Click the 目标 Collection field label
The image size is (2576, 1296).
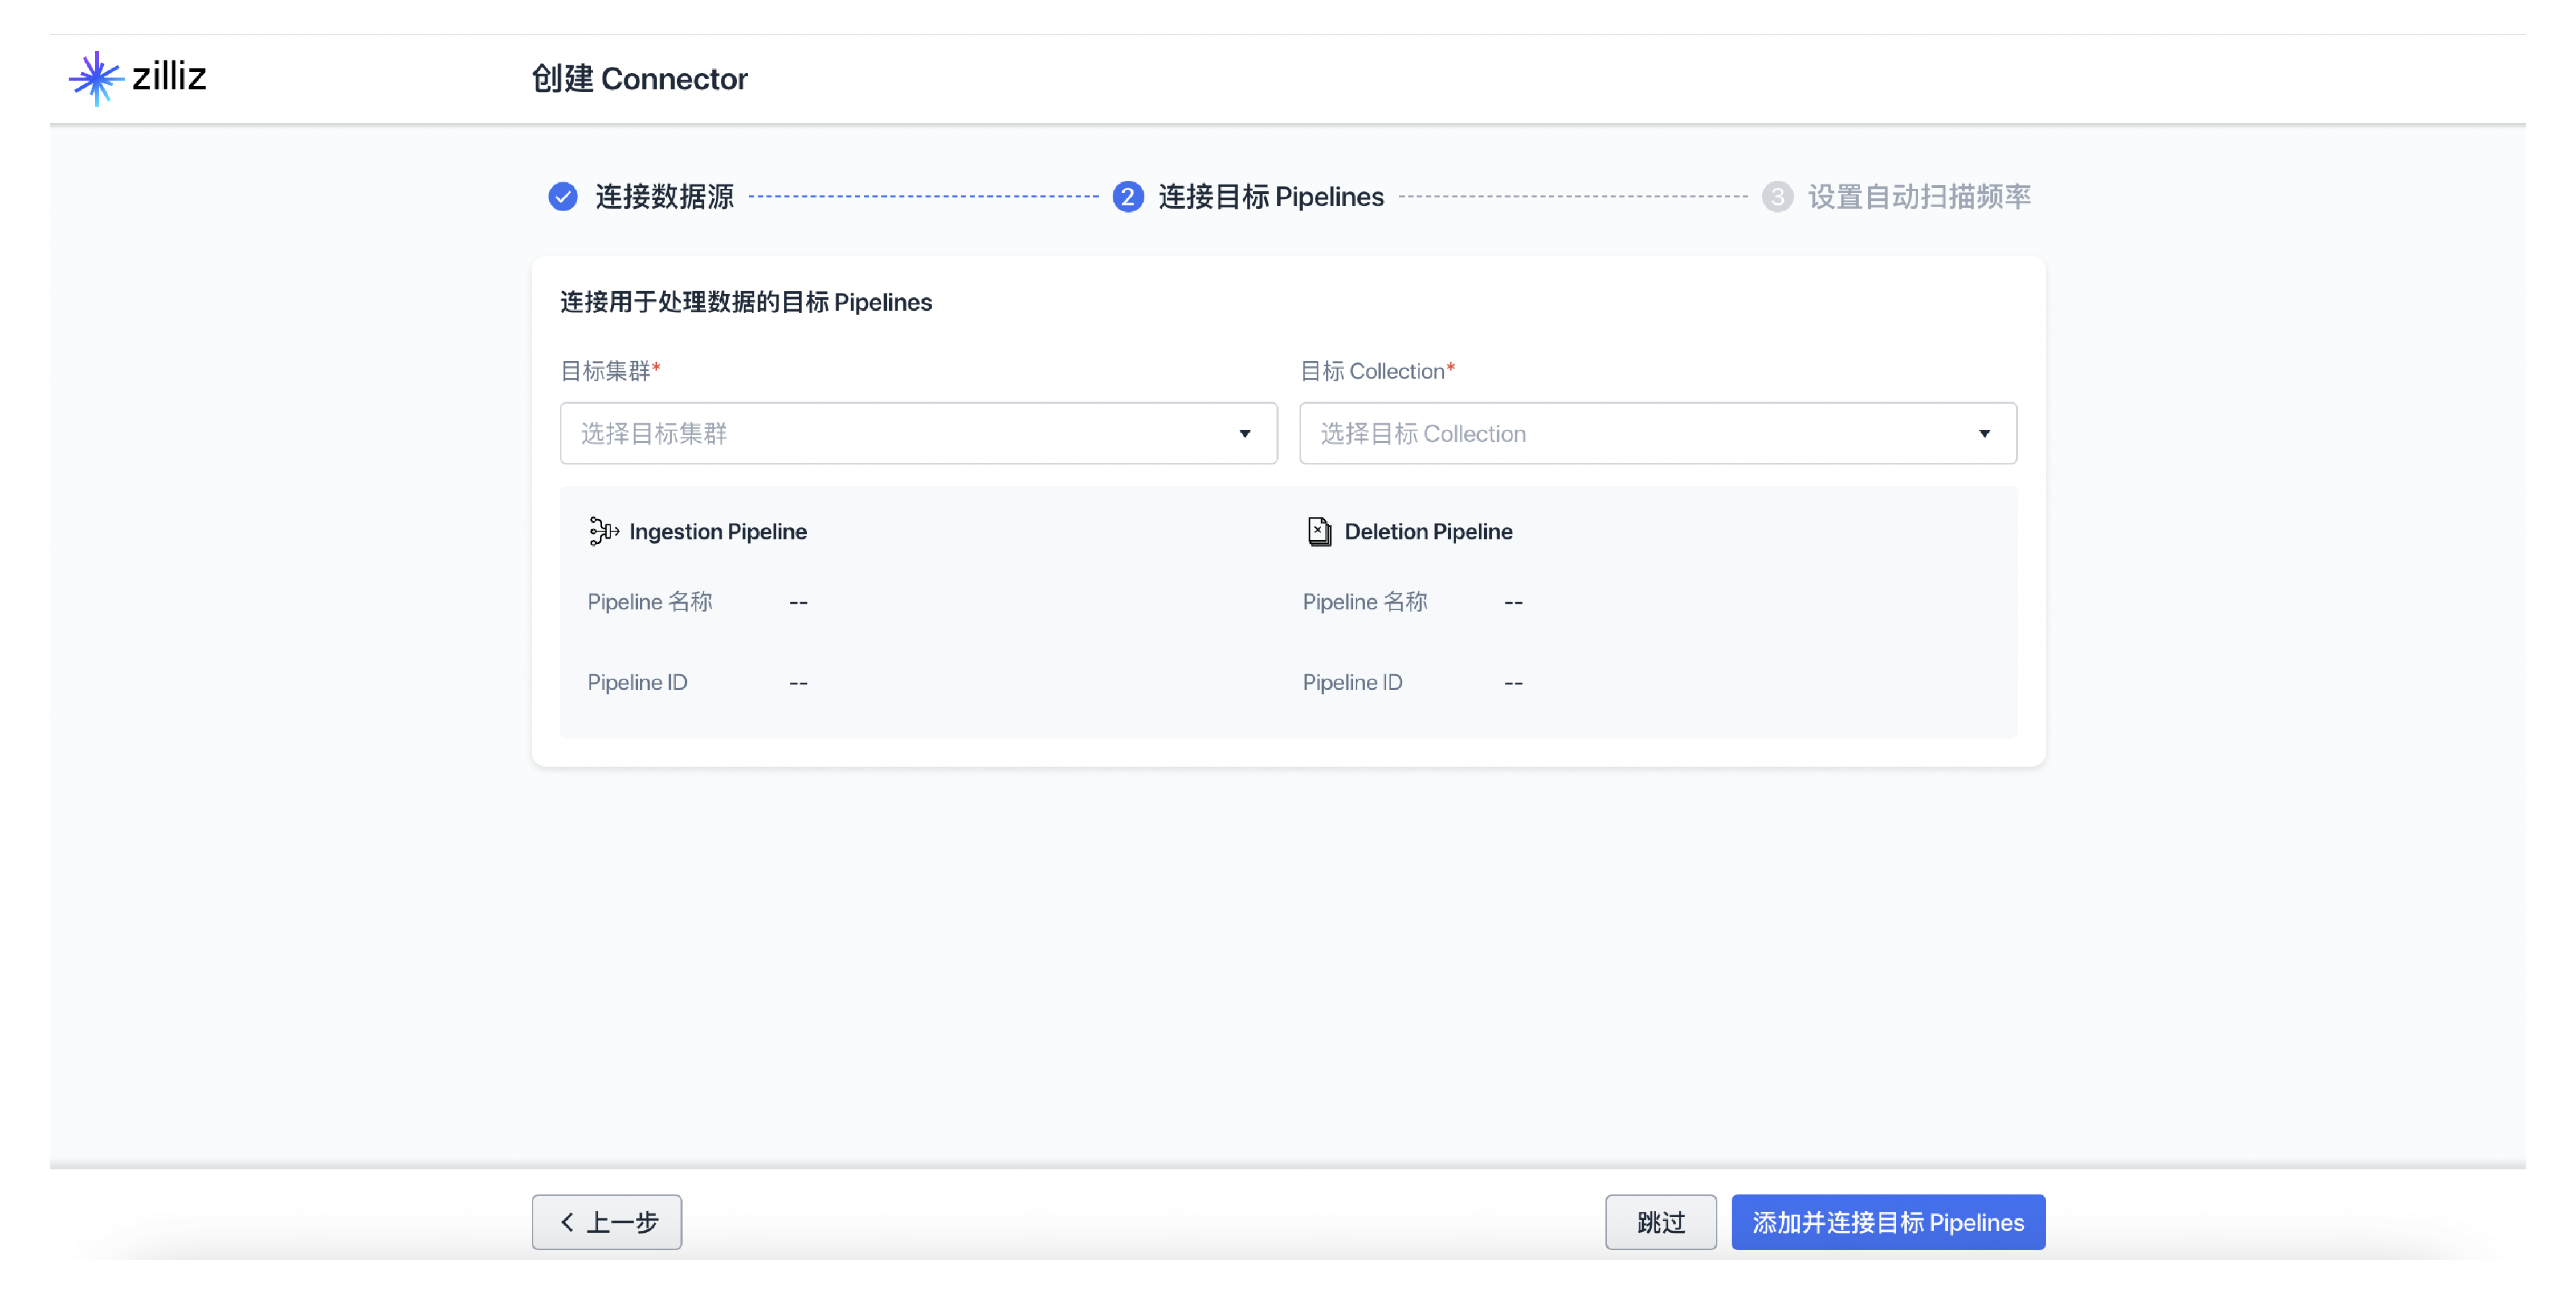coord(1372,371)
